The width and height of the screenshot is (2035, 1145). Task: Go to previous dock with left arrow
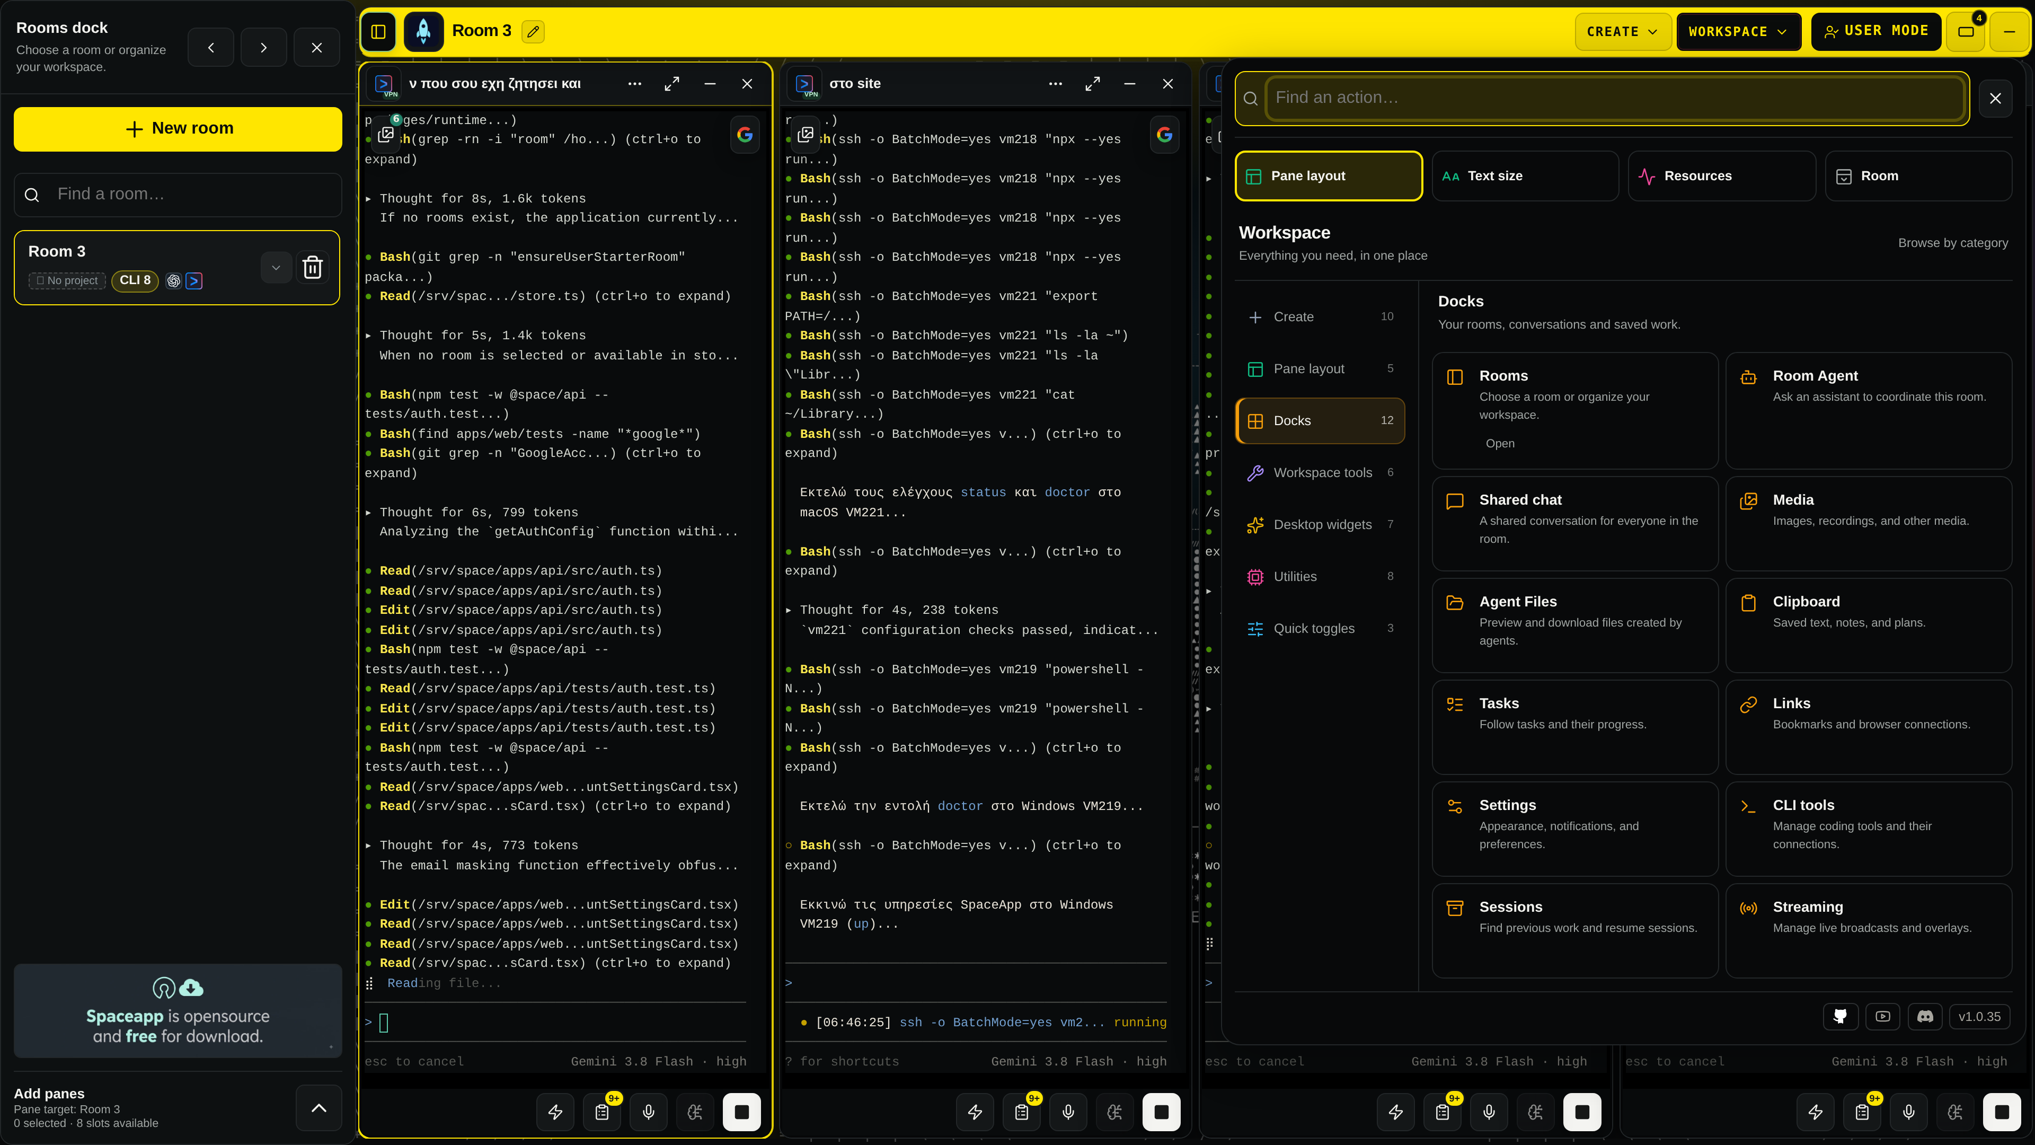tap(211, 47)
